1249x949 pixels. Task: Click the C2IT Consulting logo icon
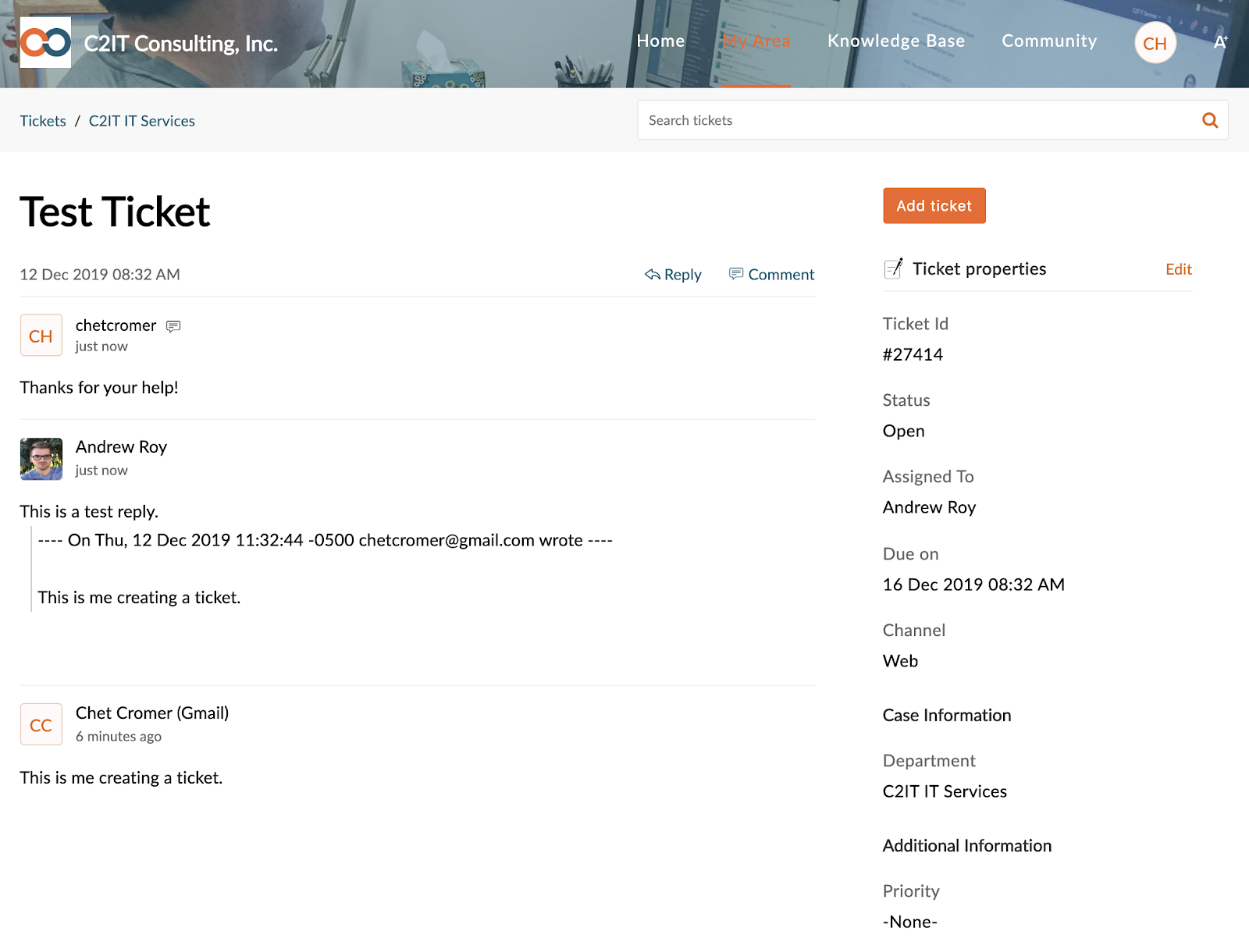click(45, 42)
